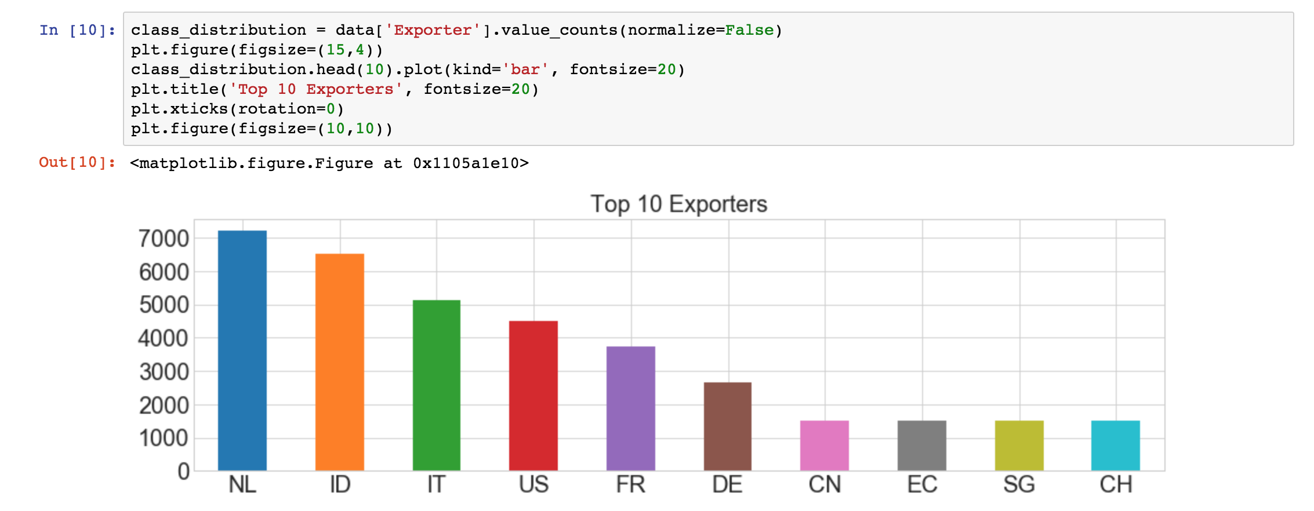This screenshot has width=1314, height=511.
Task: Click the plt.title code line
Action: [x=335, y=89]
